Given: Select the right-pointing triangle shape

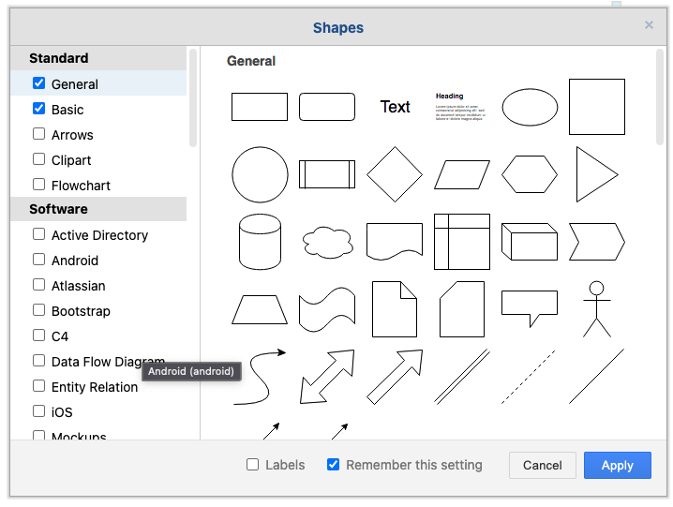Looking at the screenshot, I should tap(596, 174).
